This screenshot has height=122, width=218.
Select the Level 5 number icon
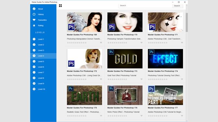(34, 61)
